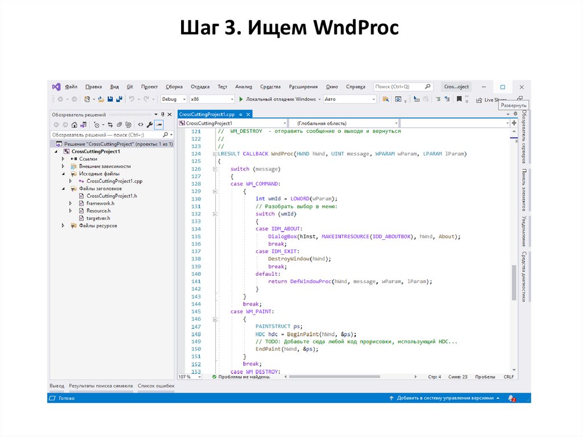The height and width of the screenshot is (437, 583).
Task: Open the CrossCuttingProject1 project dropdown in editor
Action: [233, 123]
